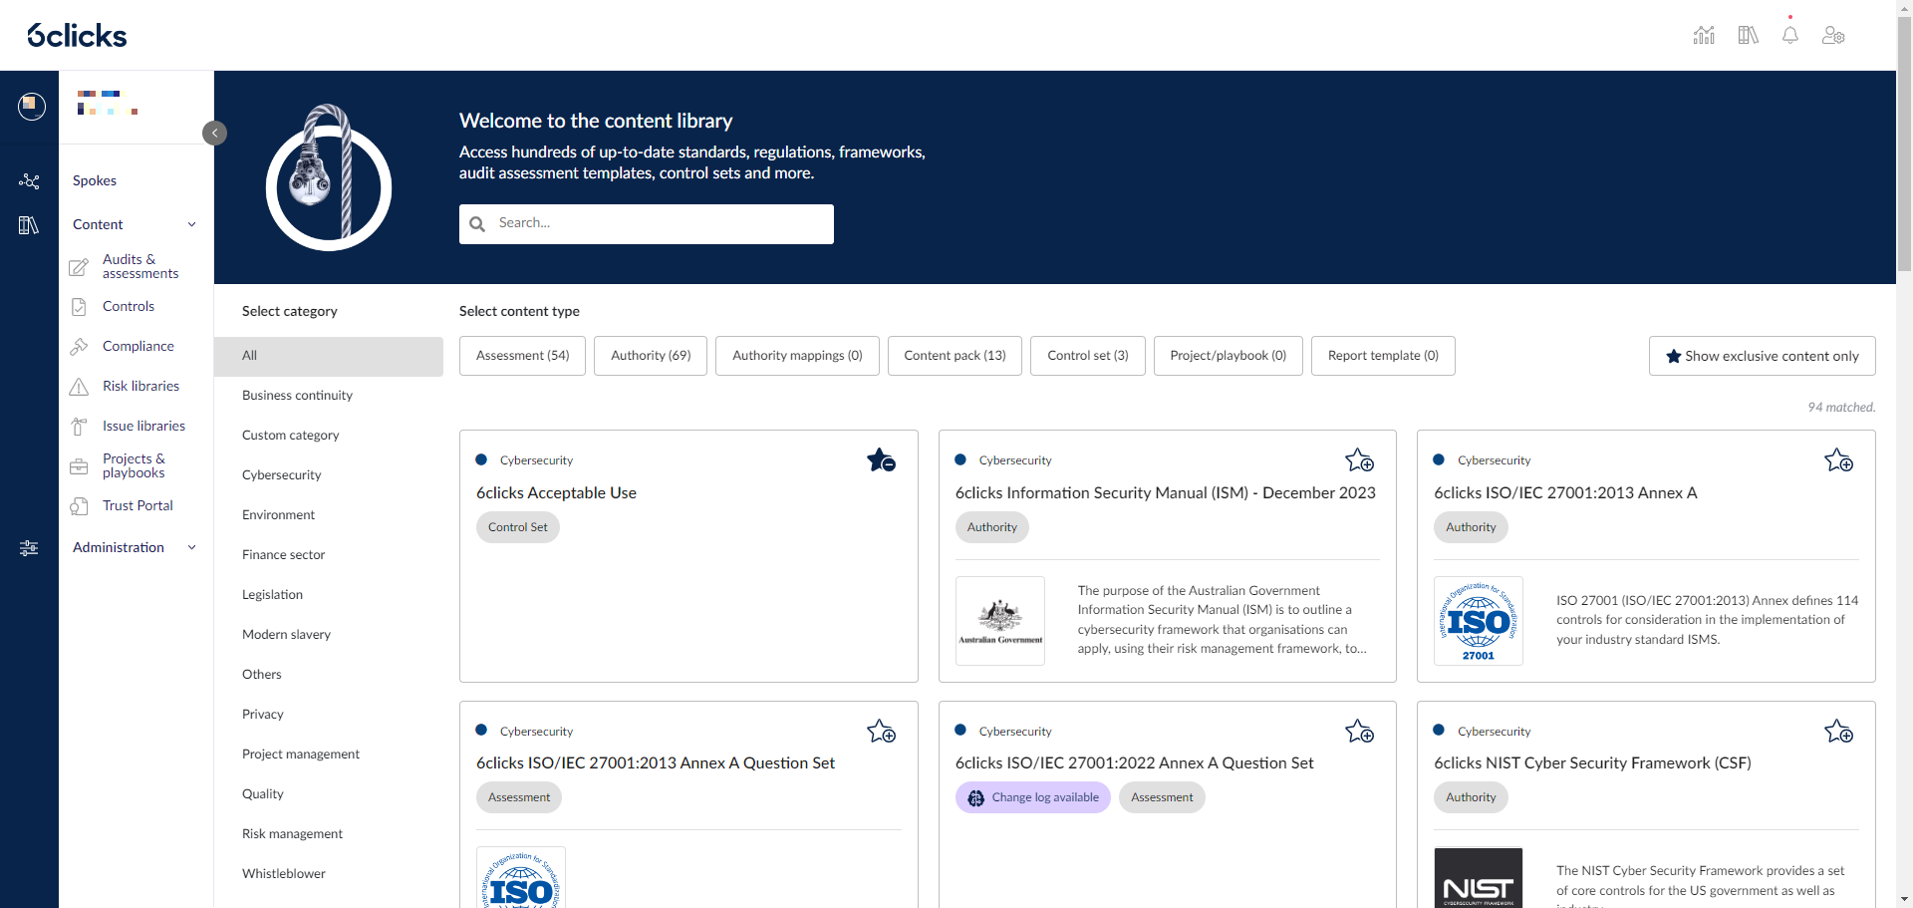Click the library books icon in left rail
Viewport: 1913px width, 908px height.
[x=29, y=225]
